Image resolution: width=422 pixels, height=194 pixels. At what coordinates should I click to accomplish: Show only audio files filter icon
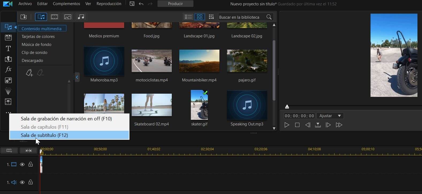(81, 17)
